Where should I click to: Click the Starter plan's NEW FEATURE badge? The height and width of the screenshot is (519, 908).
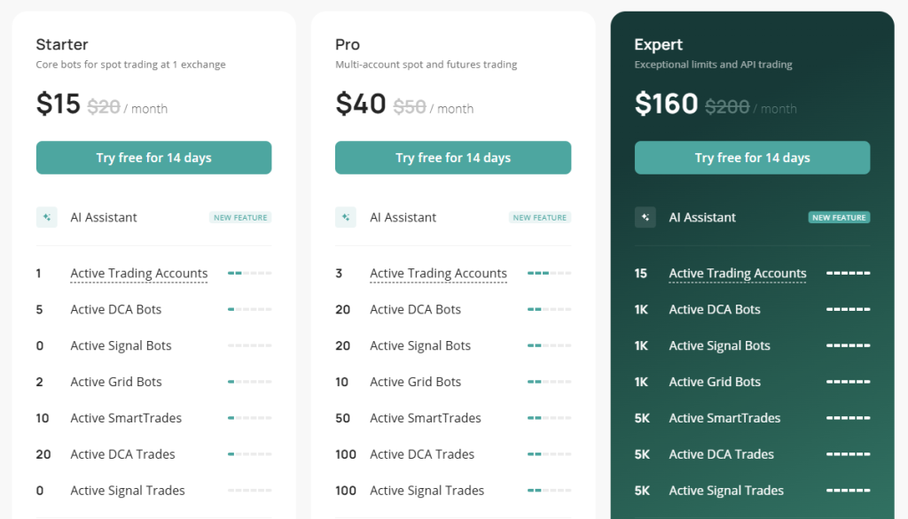point(240,217)
